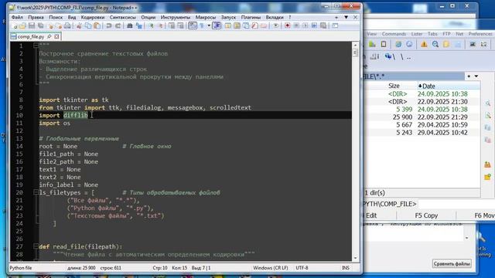This screenshot has width=495, height=278.
Task: Click the Print toolbar icon
Action: coord(67,25)
